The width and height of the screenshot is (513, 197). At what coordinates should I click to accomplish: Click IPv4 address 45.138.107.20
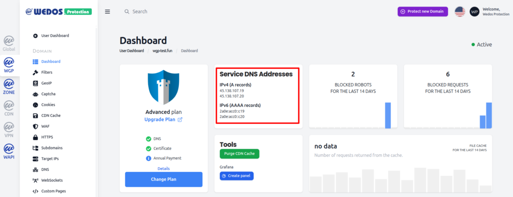(x=232, y=96)
